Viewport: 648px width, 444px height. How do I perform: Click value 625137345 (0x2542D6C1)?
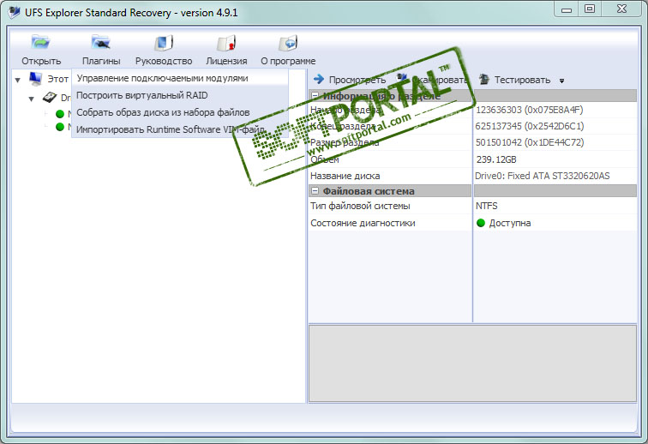[x=530, y=126]
